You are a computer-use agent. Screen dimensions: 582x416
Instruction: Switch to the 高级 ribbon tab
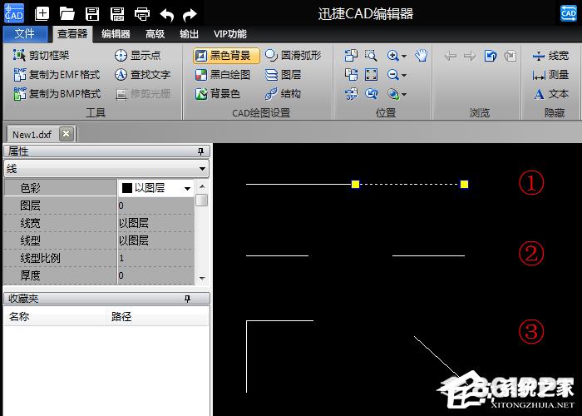coord(155,34)
